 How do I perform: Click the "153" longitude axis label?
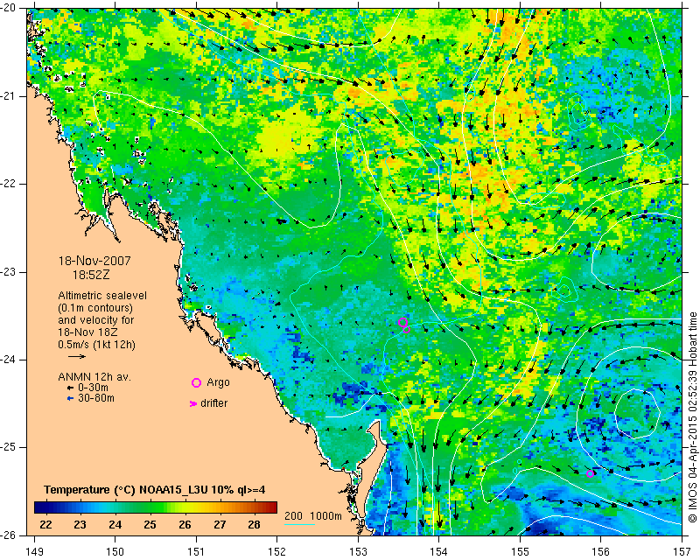click(358, 552)
